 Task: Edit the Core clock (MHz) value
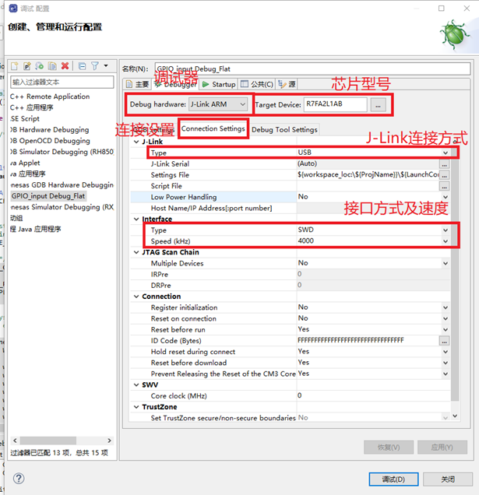point(373,395)
